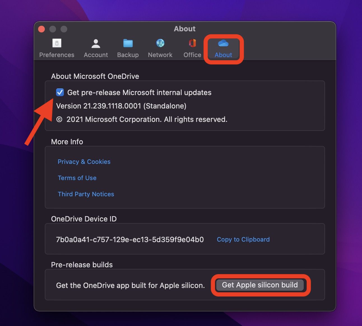
Task: Switch to About tab label
Action: 223,55
